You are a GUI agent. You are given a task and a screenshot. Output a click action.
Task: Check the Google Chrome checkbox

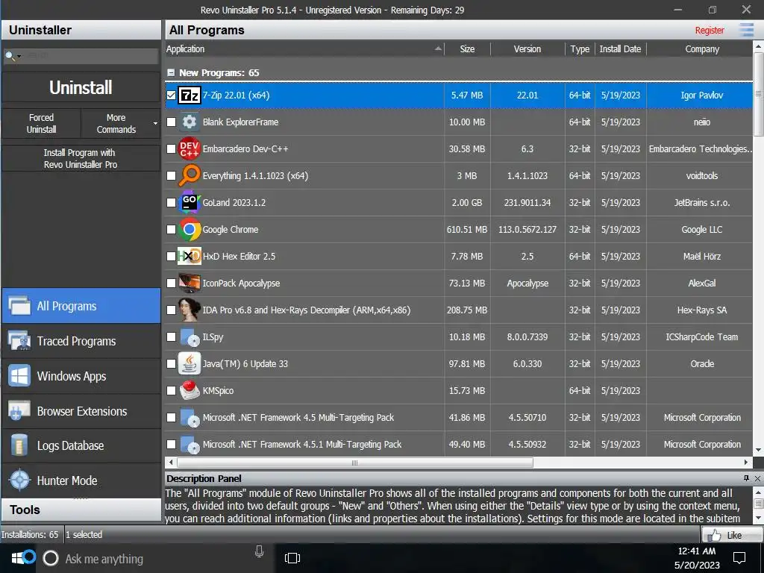pyautogui.click(x=171, y=229)
